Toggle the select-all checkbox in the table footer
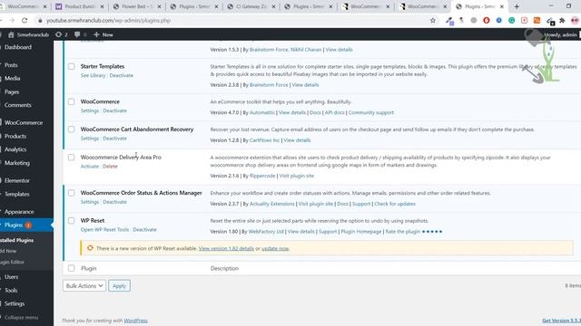 71,268
